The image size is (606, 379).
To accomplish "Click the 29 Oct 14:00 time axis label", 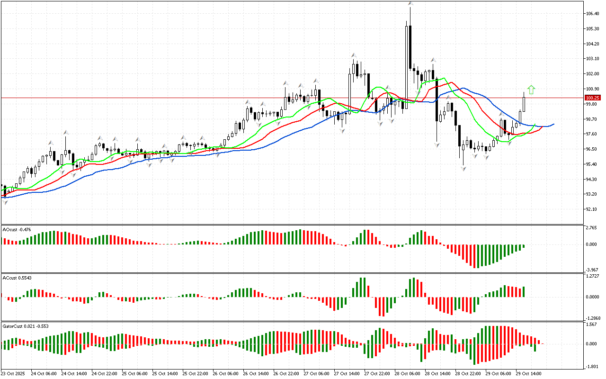I will click(x=529, y=374).
